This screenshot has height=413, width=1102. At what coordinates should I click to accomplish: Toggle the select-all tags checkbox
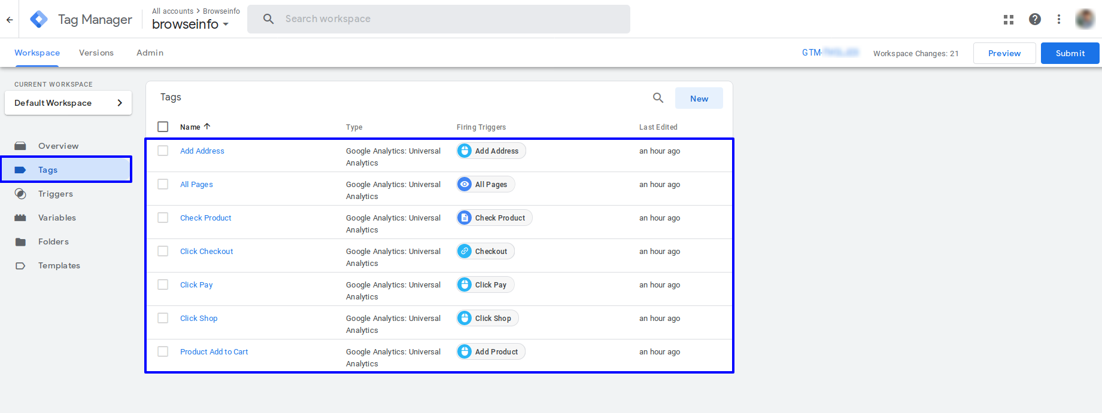coord(163,127)
